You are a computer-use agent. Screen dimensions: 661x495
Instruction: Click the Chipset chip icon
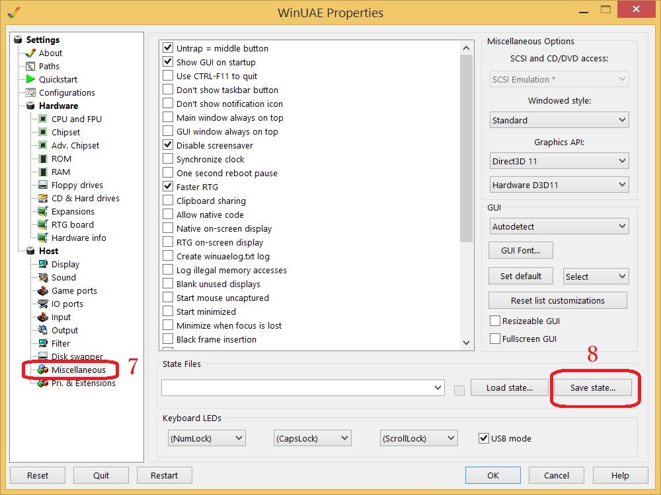42,132
